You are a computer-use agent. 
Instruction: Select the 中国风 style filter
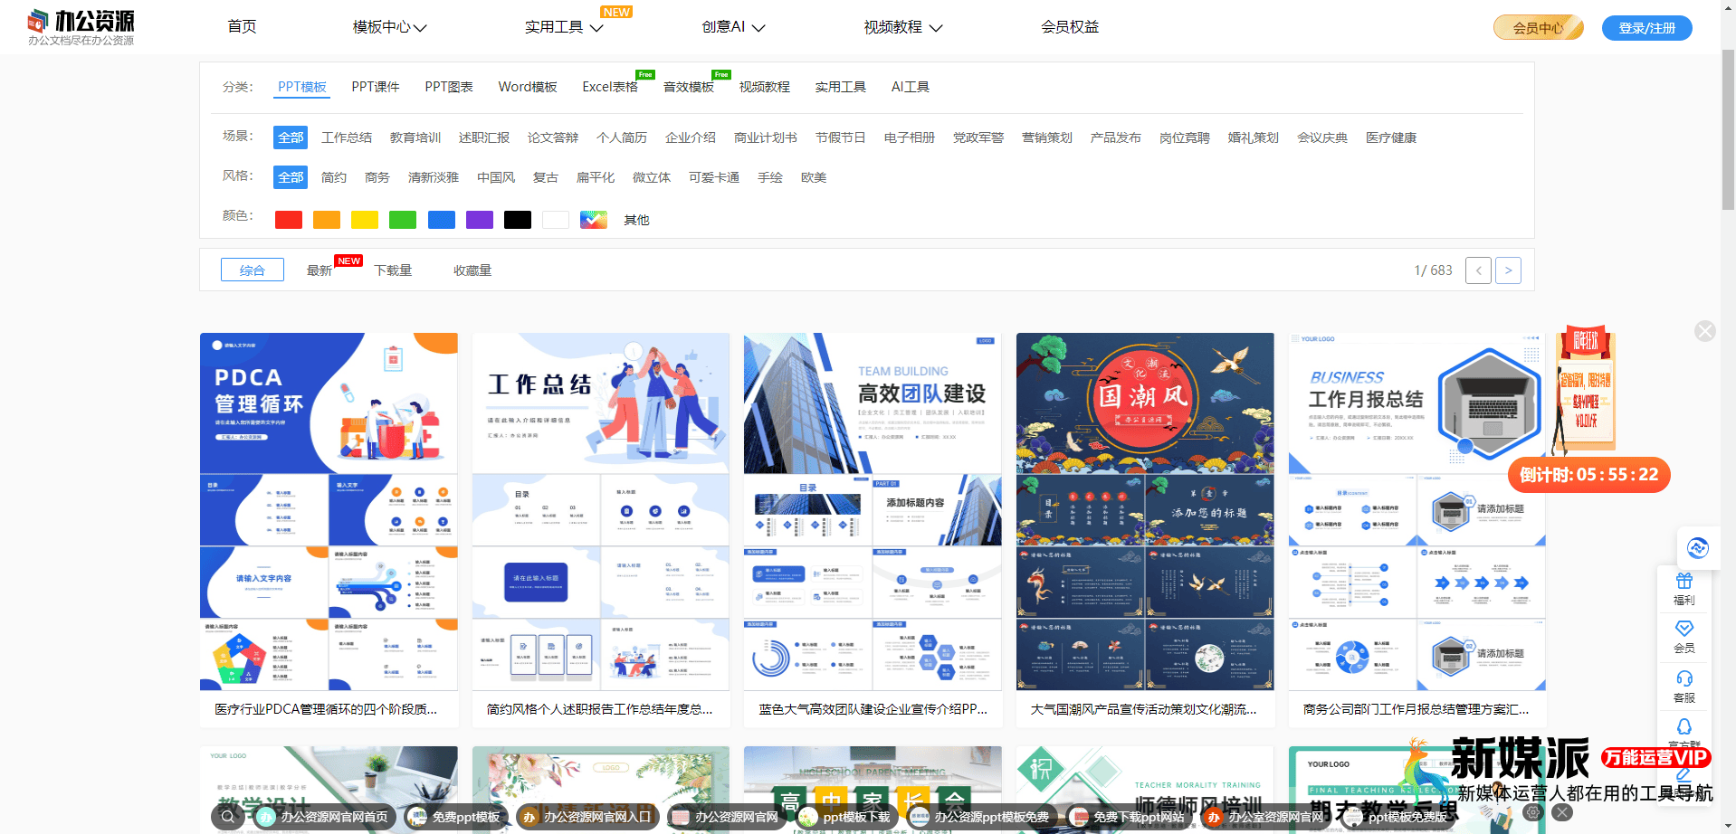[495, 177]
